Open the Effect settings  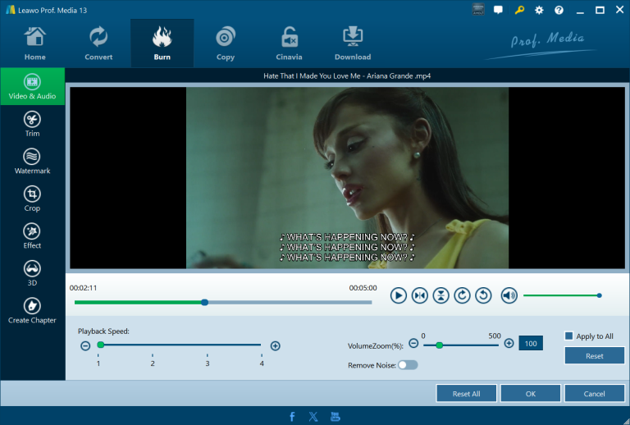pyautogui.click(x=32, y=236)
